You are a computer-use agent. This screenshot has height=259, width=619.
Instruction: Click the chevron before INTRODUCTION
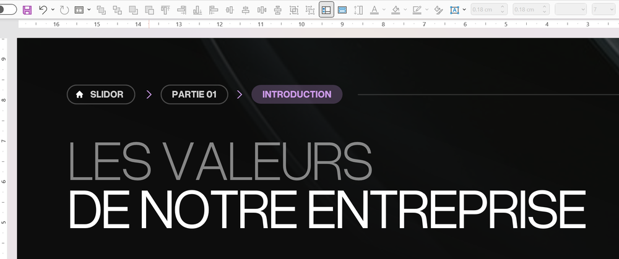pyautogui.click(x=240, y=95)
